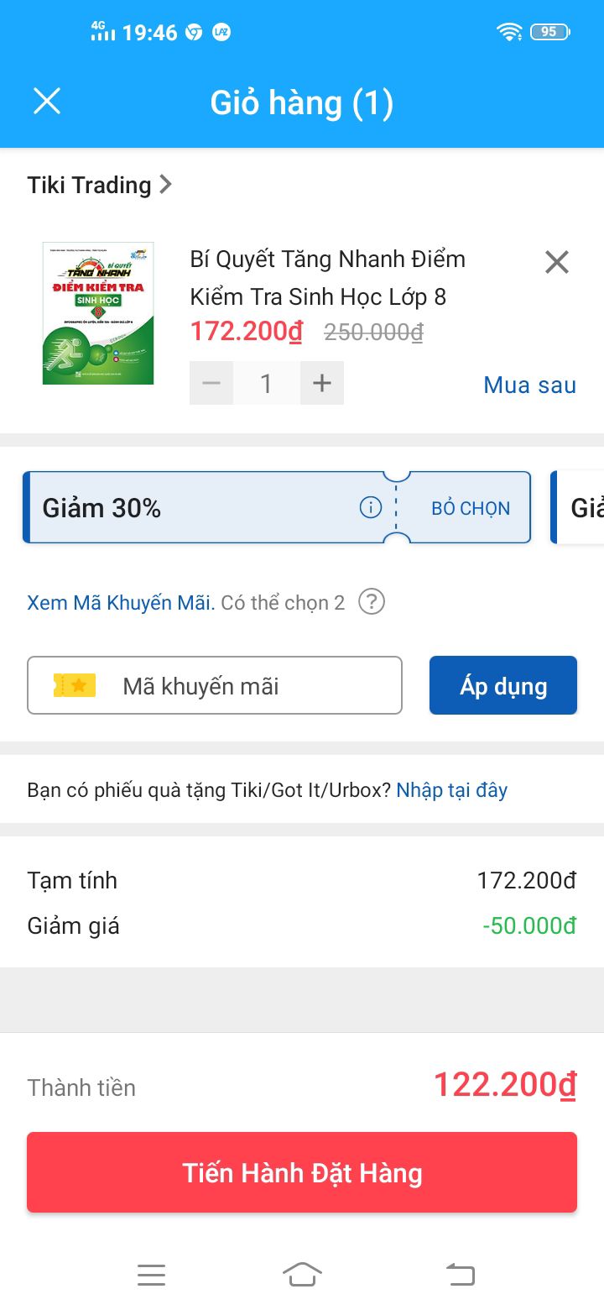Tap the question mark help icon

[x=372, y=602]
